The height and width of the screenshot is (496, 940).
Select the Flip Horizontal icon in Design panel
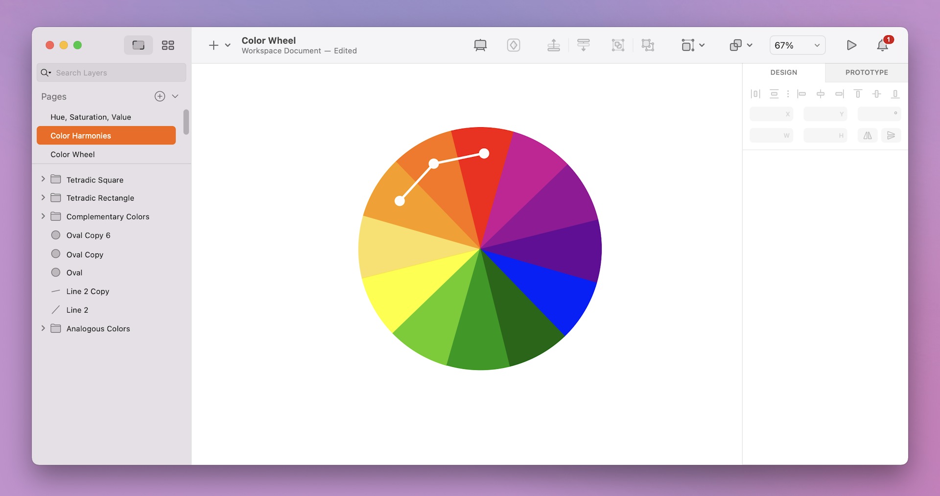[867, 135]
